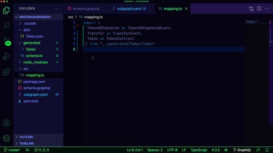Open yarn.lock in explorer
This screenshot has height=153, width=273.
point(38,101)
